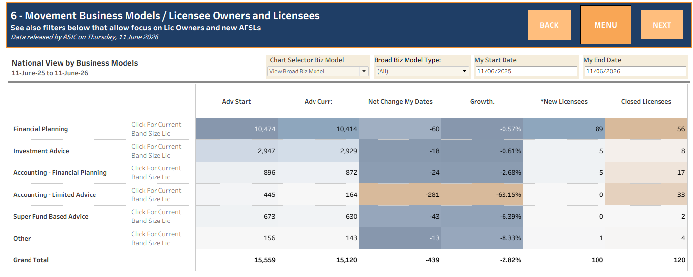Viewport: 693px width, 277px height.
Task: Click the BACK navigation button
Action: [x=549, y=25]
